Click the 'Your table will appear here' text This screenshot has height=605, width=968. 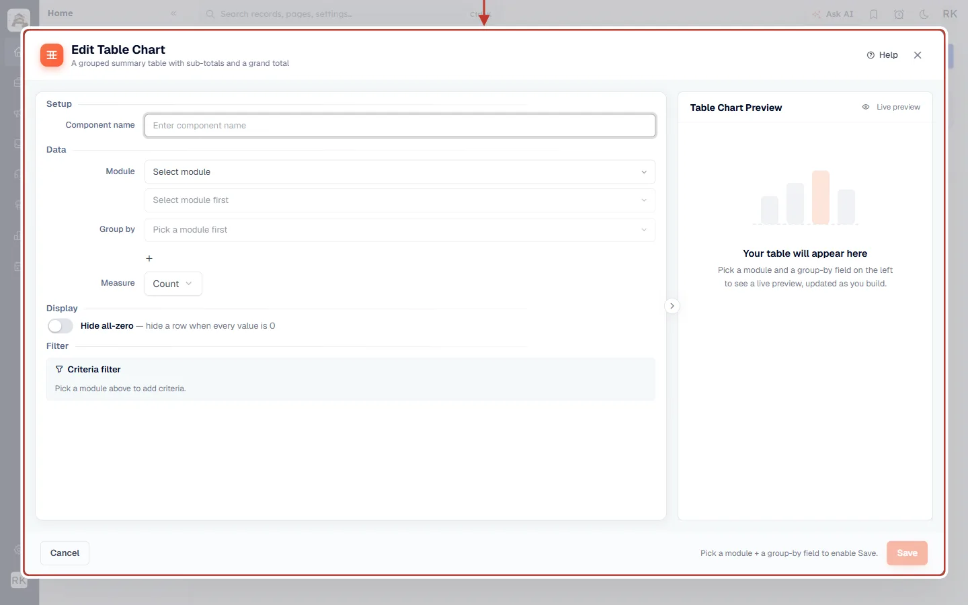805,253
